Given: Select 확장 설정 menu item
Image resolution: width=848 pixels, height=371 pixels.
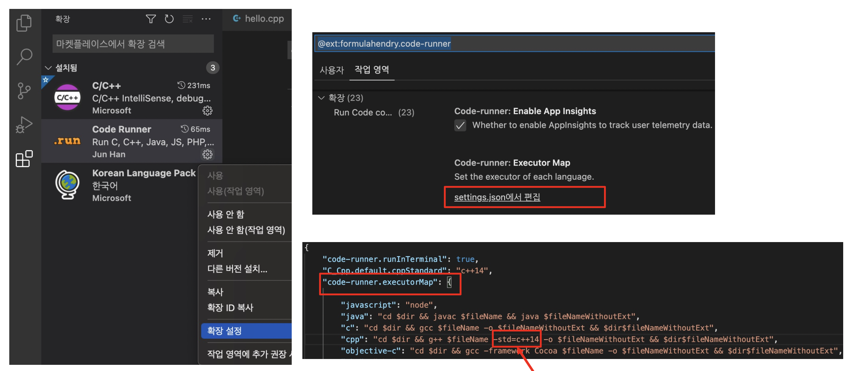Looking at the screenshot, I should point(246,331).
